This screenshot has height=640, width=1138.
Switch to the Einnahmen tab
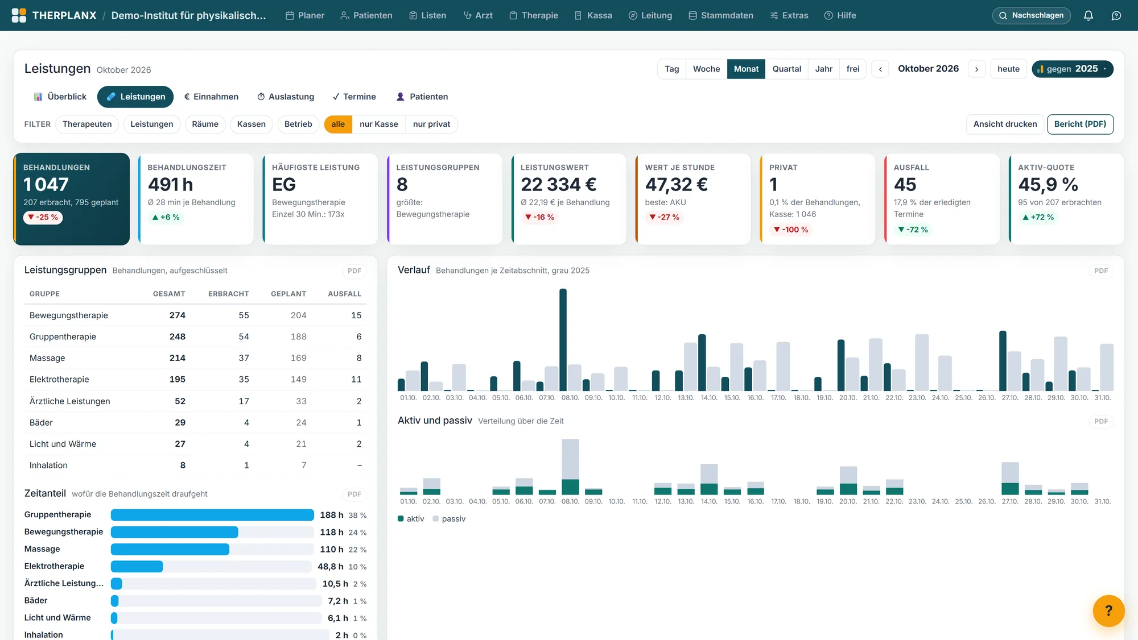pyautogui.click(x=211, y=97)
